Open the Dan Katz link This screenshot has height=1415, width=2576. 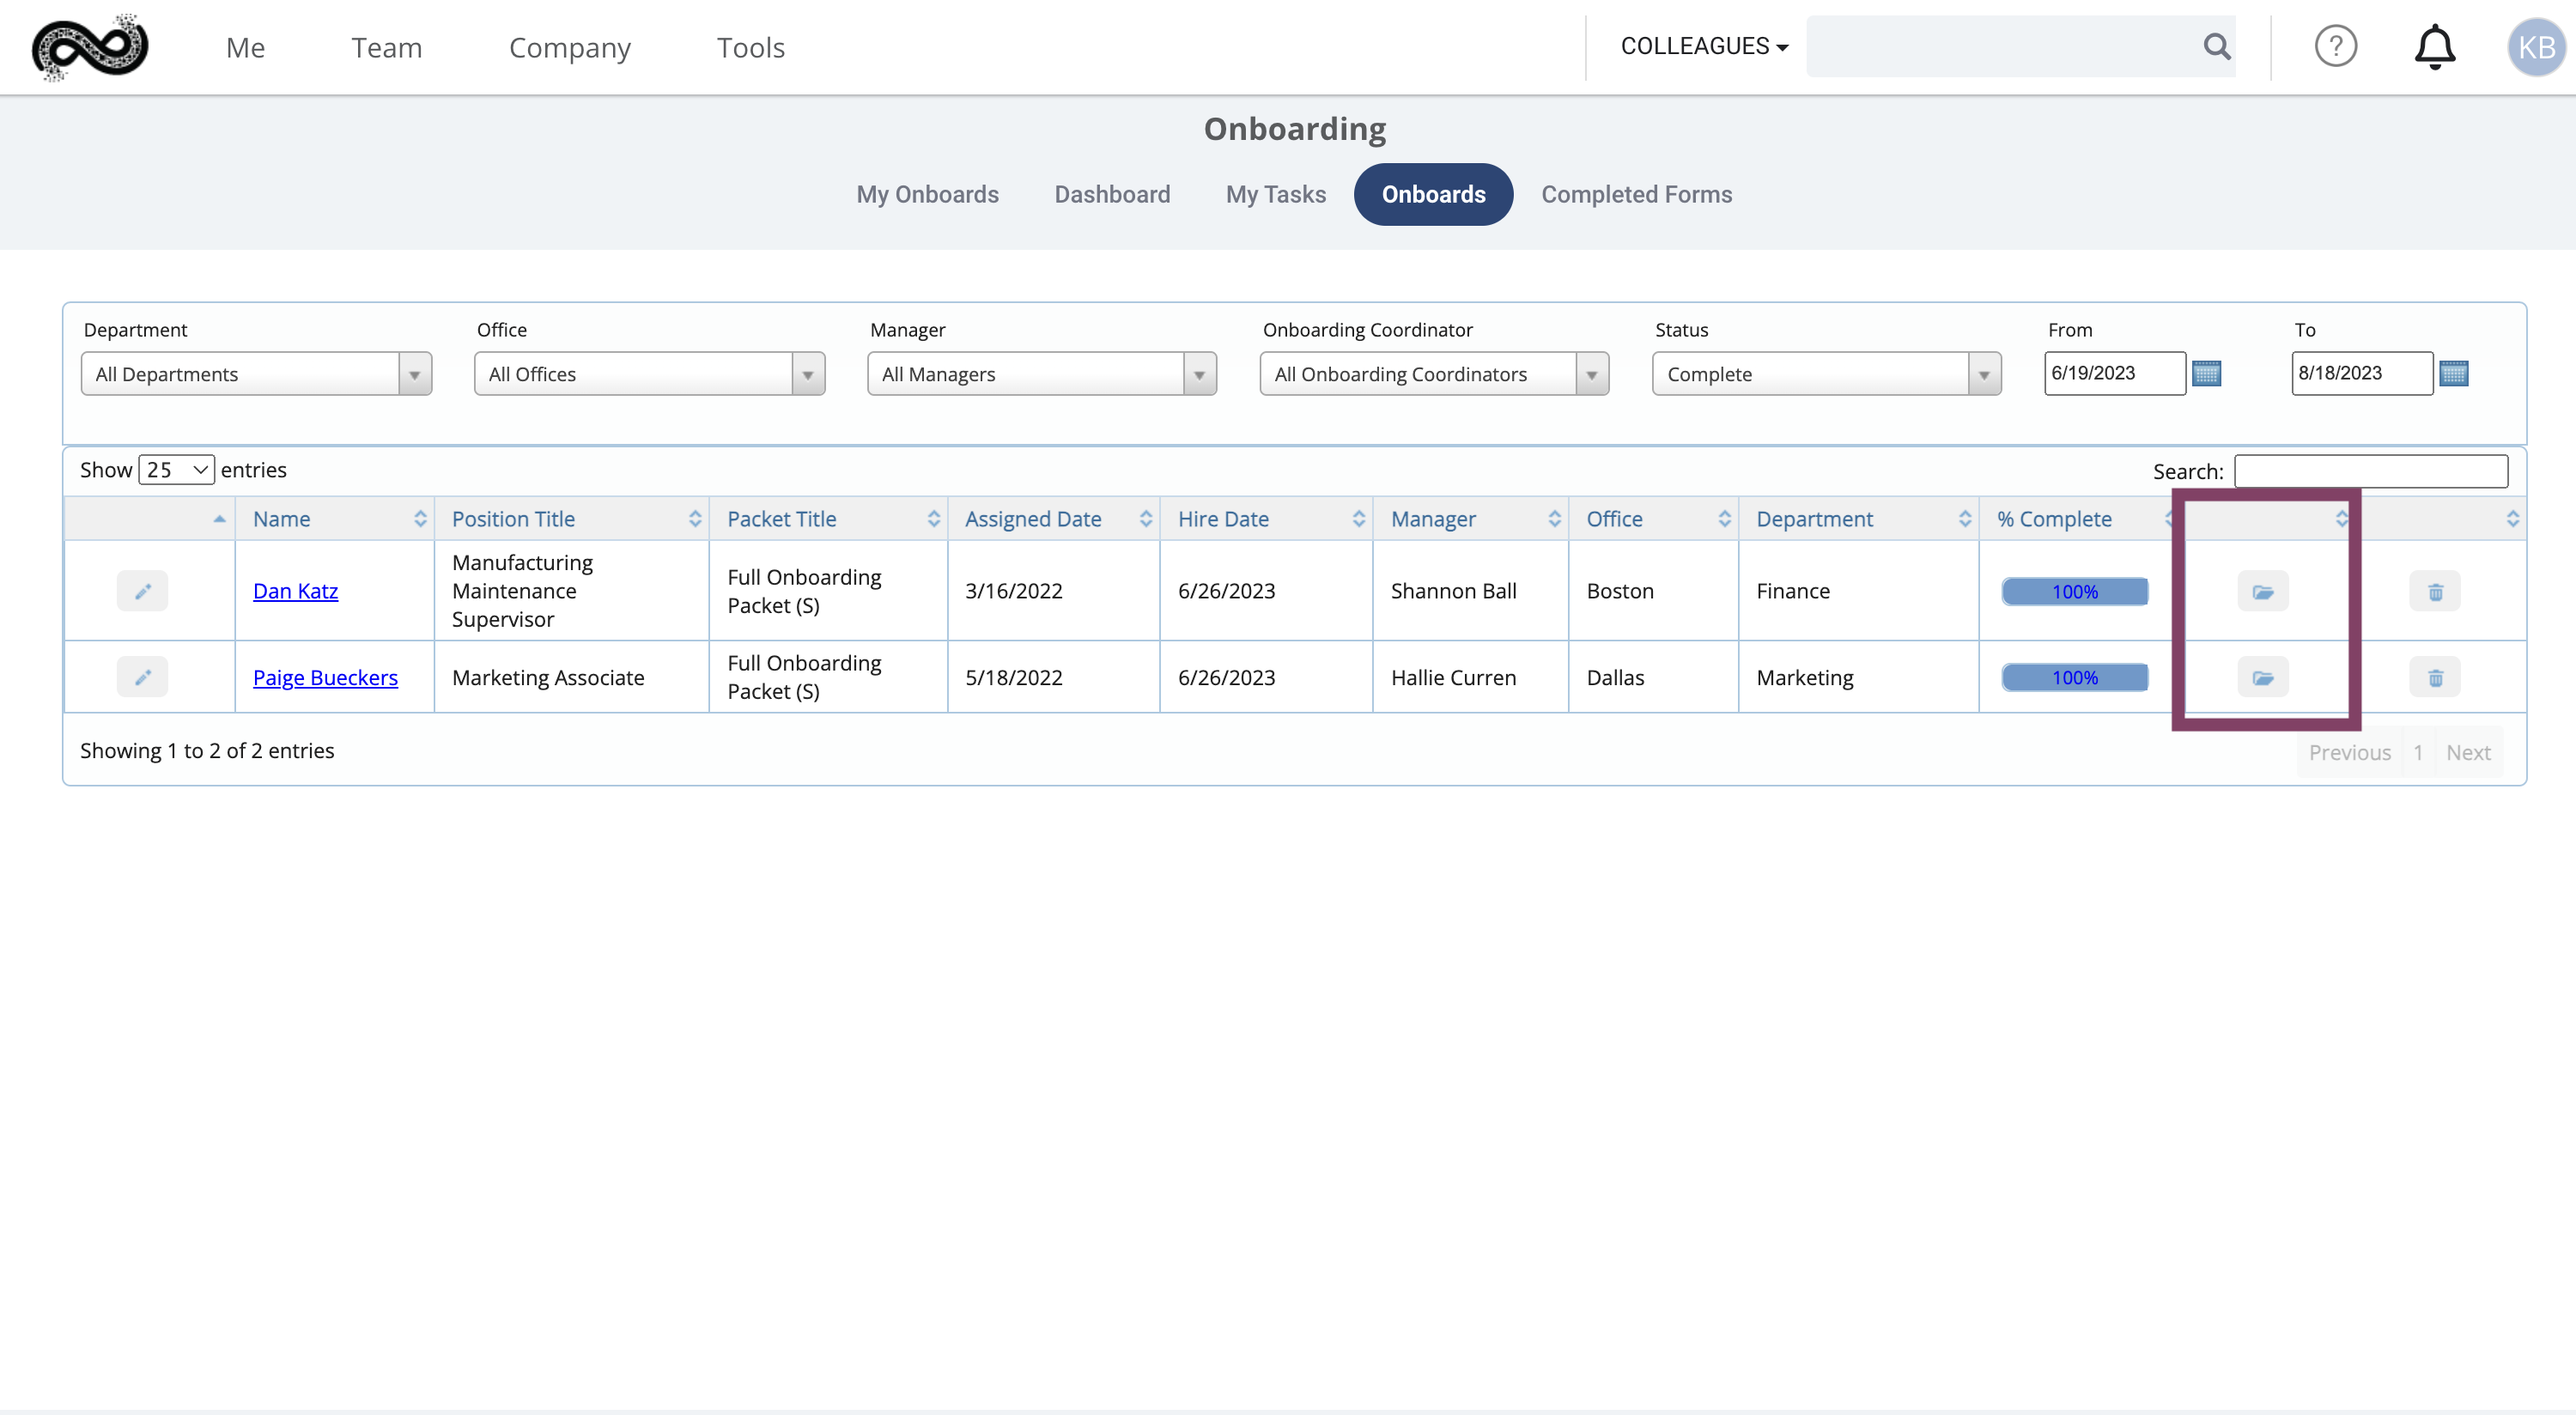(x=295, y=591)
